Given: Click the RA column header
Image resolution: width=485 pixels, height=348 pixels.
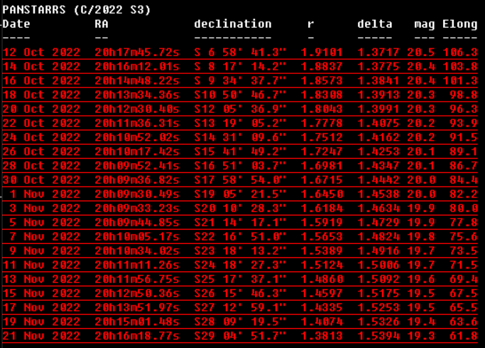Looking at the screenshot, I should [102, 24].
